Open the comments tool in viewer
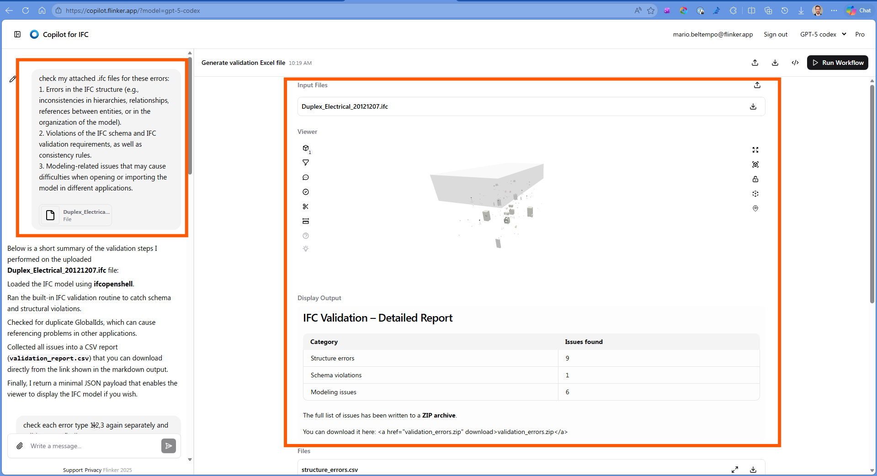877x476 pixels. click(x=306, y=177)
